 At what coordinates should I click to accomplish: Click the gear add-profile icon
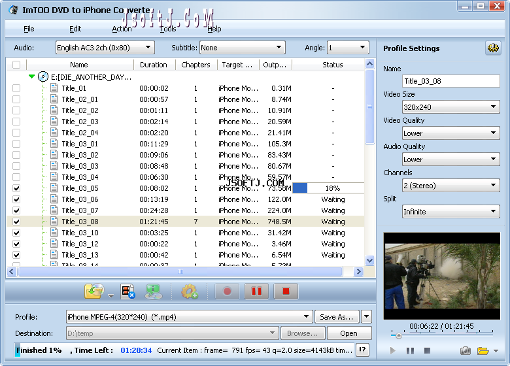[190, 291]
